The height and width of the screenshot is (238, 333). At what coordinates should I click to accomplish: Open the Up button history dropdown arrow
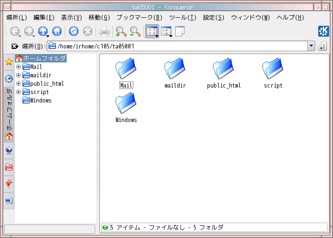point(48,36)
